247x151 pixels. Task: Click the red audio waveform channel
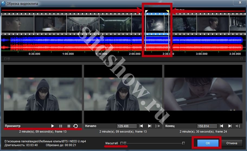click(x=124, y=47)
